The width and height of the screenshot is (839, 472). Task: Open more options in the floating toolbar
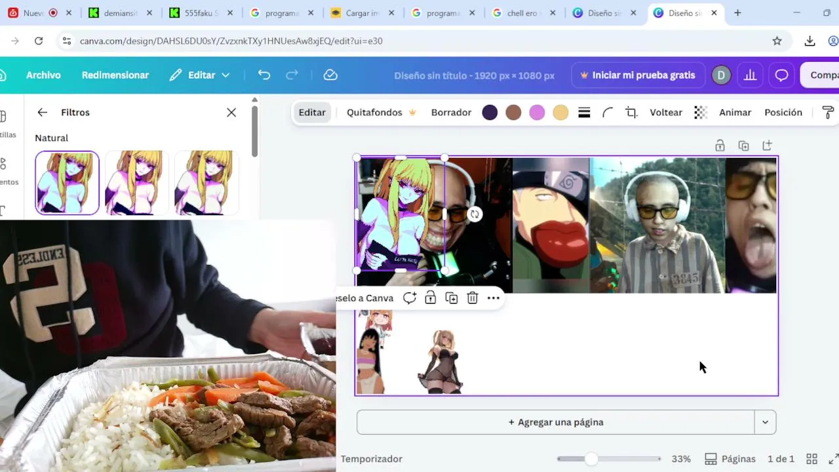[494, 298]
